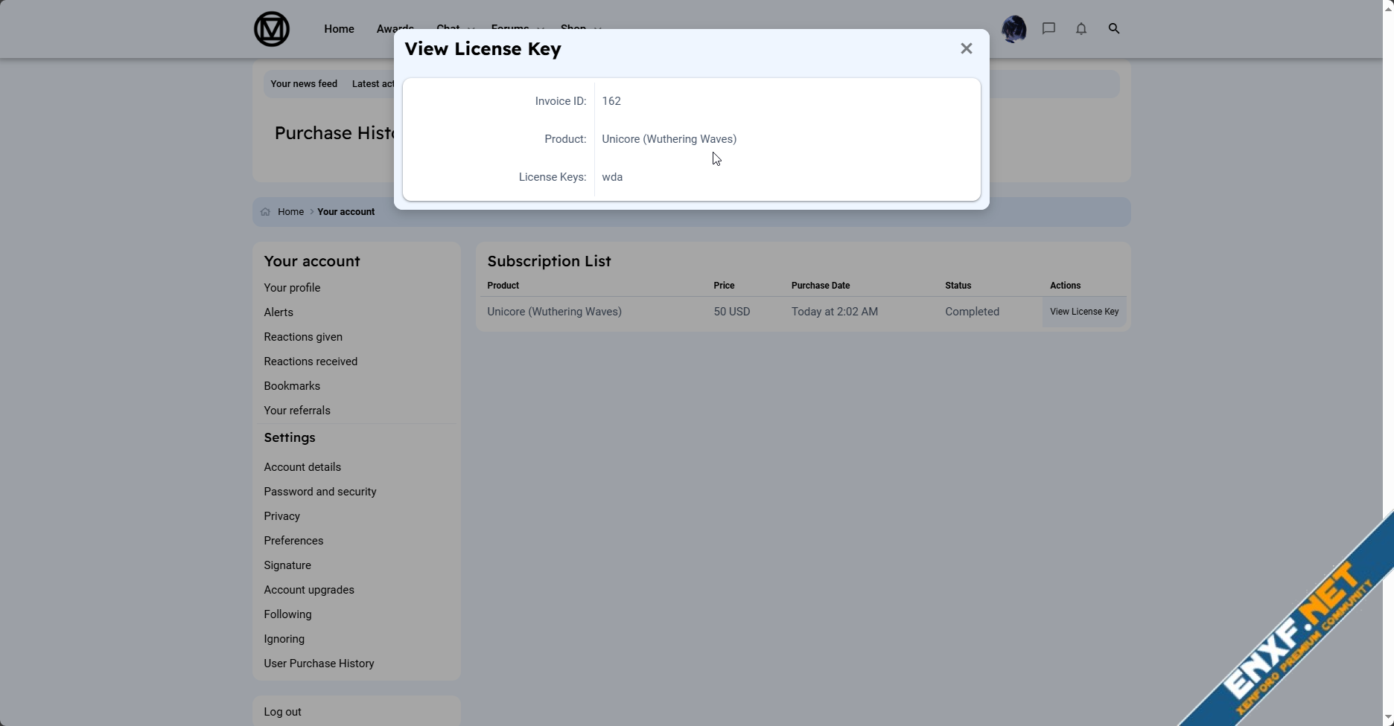Open Bookmarks in sidebar
Viewport: 1394px width, 726px height.
(x=292, y=386)
